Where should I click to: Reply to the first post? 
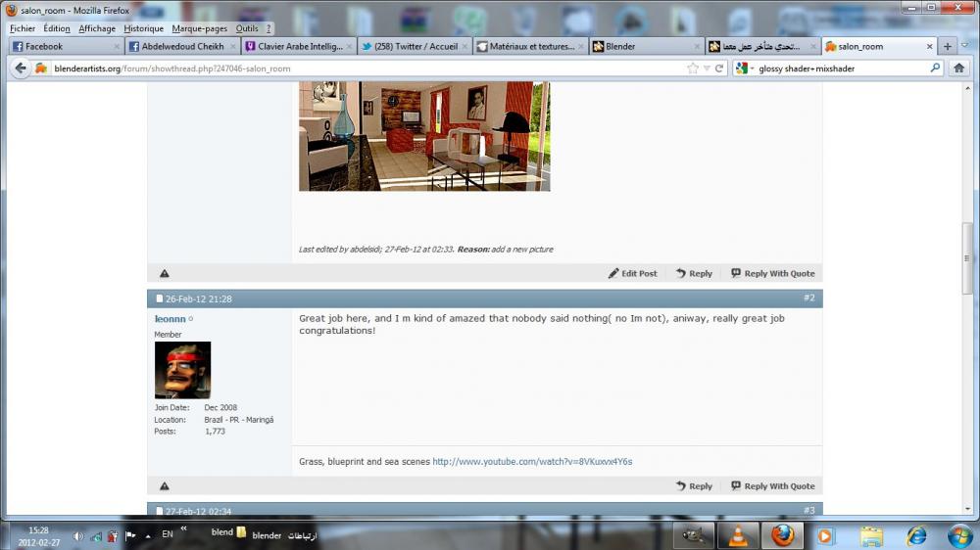point(694,273)
